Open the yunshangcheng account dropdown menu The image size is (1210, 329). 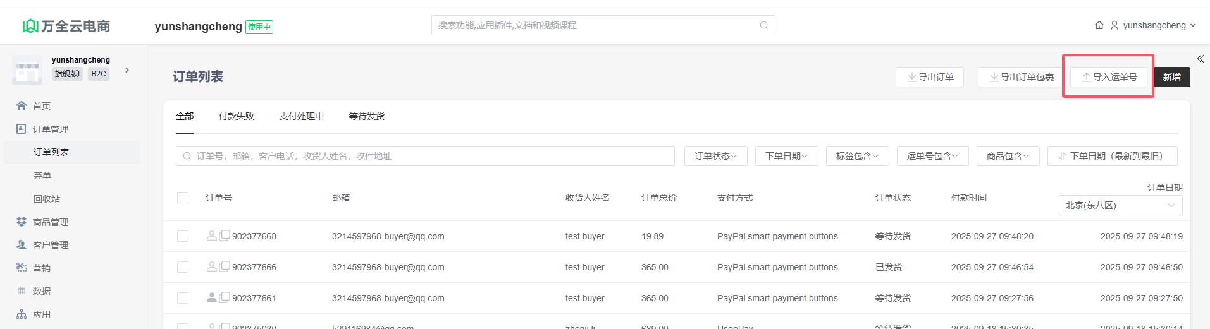tap(1154, 25)
